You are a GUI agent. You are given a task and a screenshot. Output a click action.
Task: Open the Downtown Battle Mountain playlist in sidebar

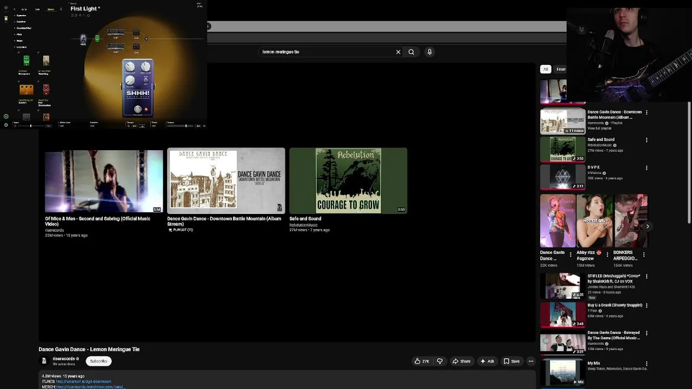[563, 121]
